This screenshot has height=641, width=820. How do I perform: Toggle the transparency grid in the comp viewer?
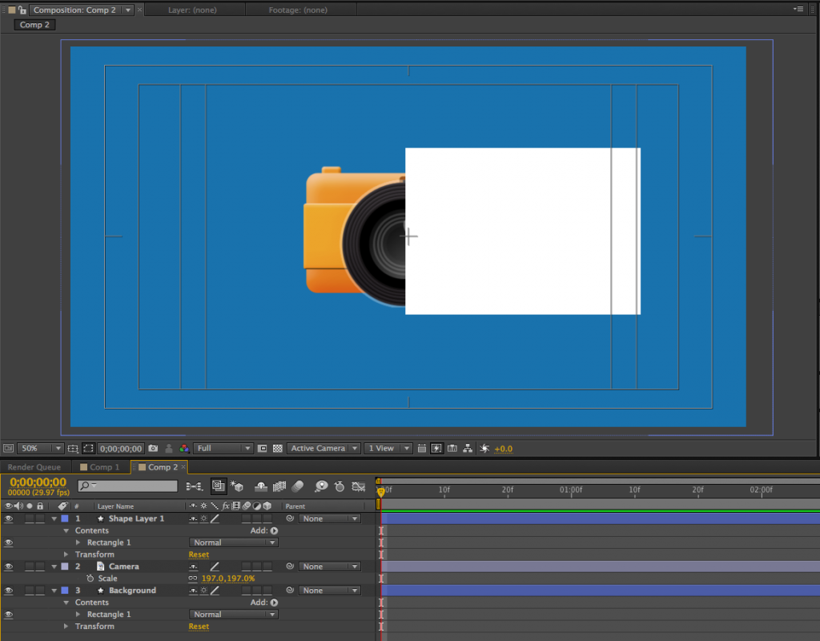click(277, 449)
